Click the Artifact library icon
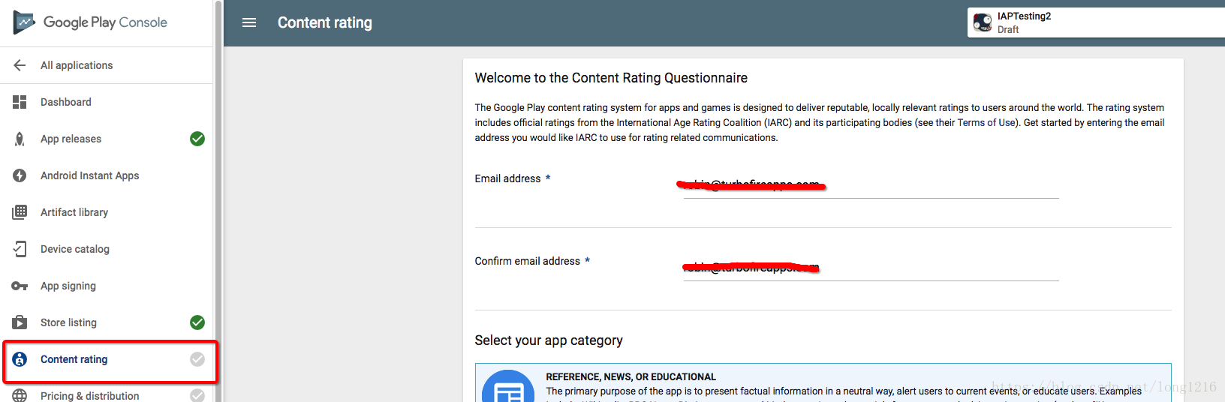Viewport: 1225px width, 402px height. [x=20, y=212]
